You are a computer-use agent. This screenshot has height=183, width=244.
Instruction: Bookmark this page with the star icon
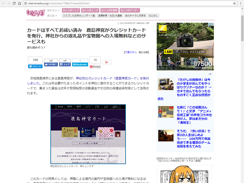232,3
